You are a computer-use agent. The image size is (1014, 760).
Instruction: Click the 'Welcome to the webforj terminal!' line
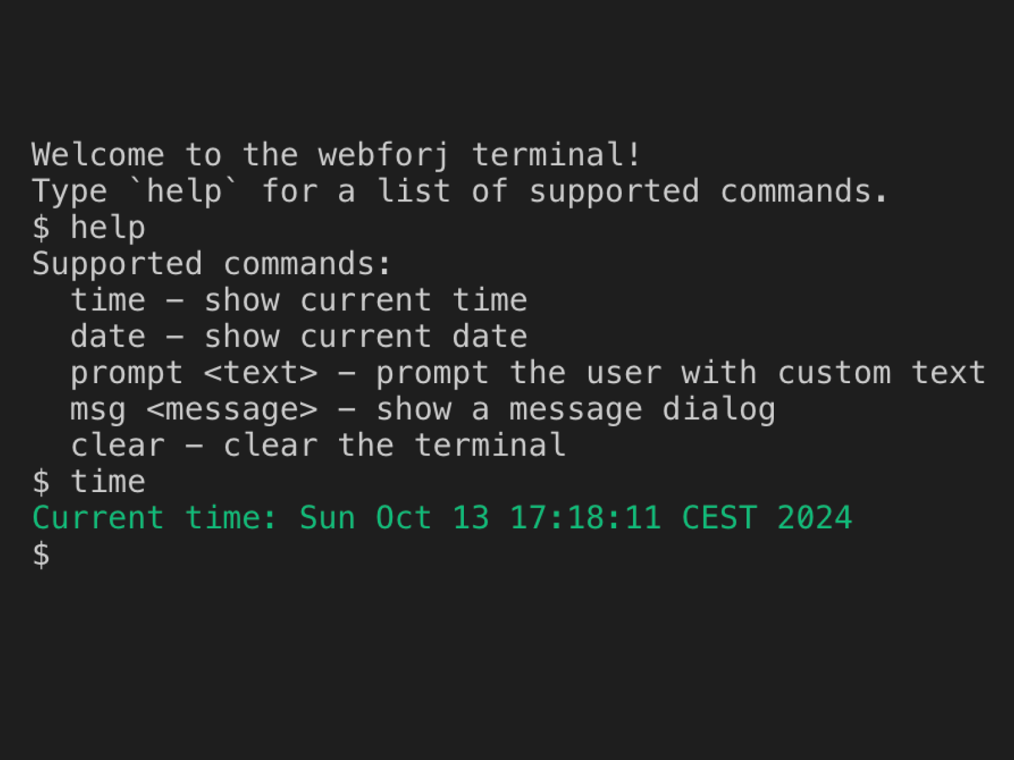click(336, 155)
